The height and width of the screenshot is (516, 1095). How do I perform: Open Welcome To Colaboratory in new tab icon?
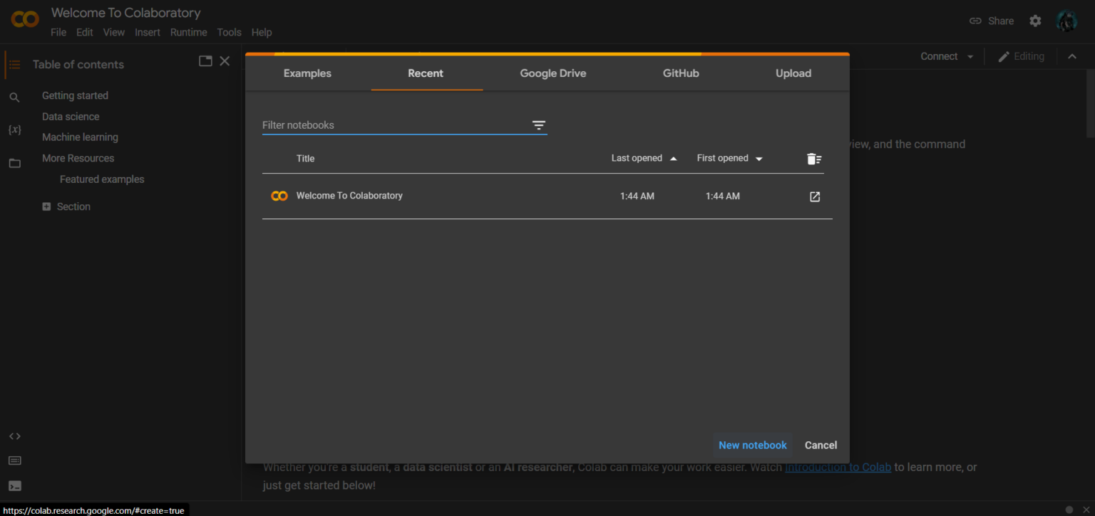coord(815,196)
